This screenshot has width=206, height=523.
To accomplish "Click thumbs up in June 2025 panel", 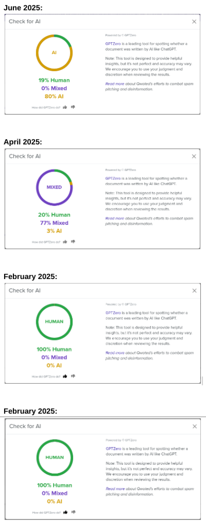I will 65,107.
